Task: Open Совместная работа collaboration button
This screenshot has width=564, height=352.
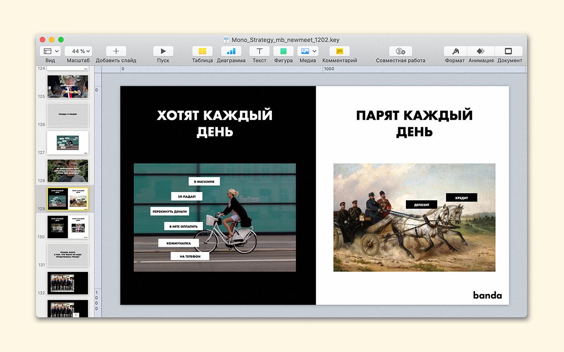Action: [400, 51]
